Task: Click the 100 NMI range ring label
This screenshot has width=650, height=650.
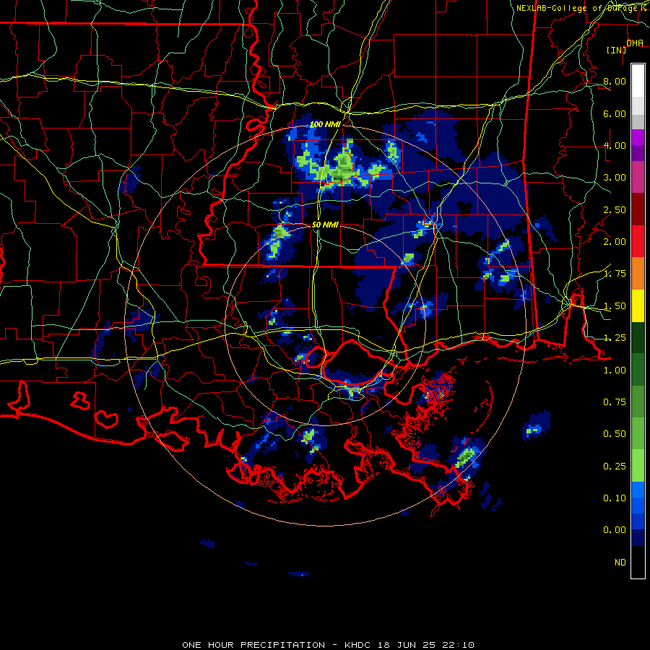Action: tap(325, 124)
